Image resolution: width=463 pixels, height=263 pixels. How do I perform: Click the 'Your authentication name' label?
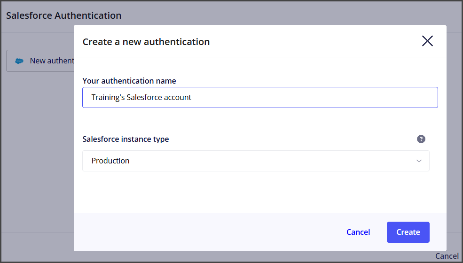pyautogui.click(x=129, y=81)
